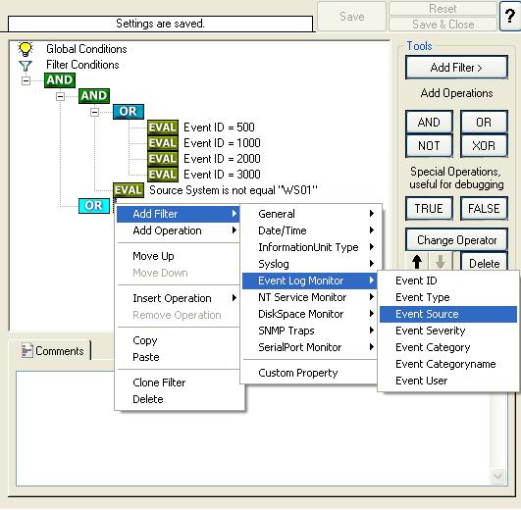This screenshot has width=521, height=510.
Task: Switch to the Comments tab
Action: (x=53, y=351)
